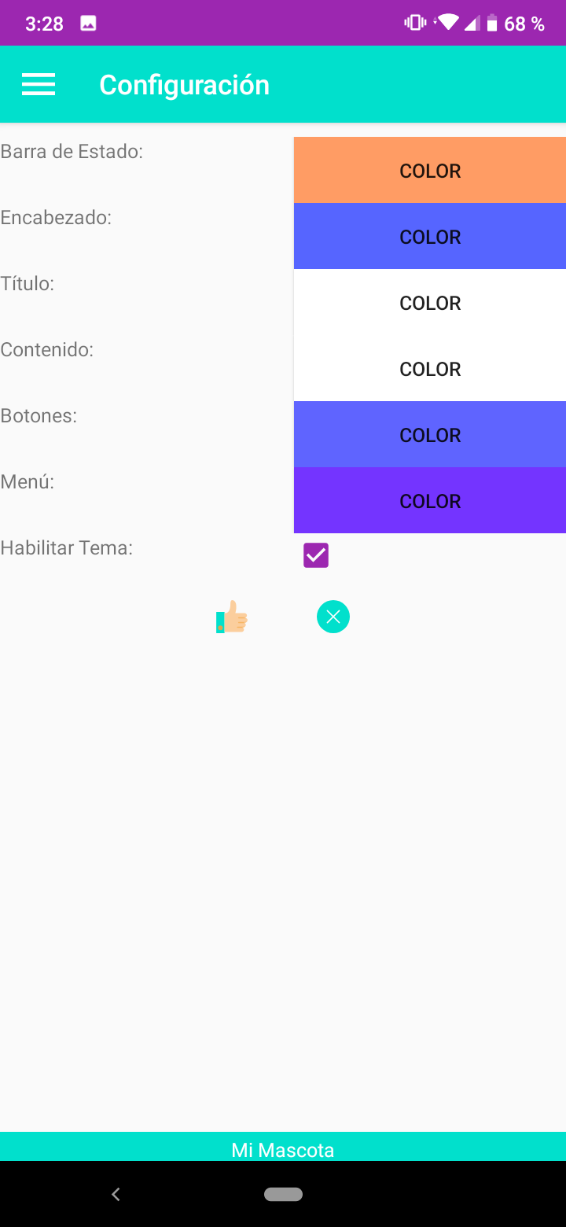This screenshot has width=566, height=1227.
Task: Pick the orange Barra de Estado color
Action: [430, 171]
